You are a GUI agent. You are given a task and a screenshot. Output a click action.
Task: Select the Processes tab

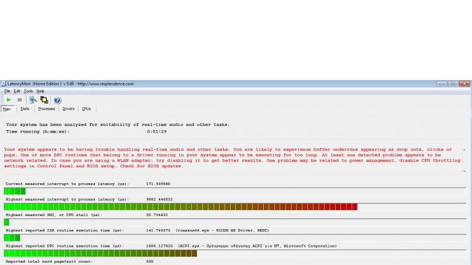[x=47, y=109]
